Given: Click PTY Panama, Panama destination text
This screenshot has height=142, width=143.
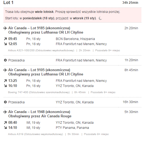Looking at the screenshot, I should click(72, 128).
